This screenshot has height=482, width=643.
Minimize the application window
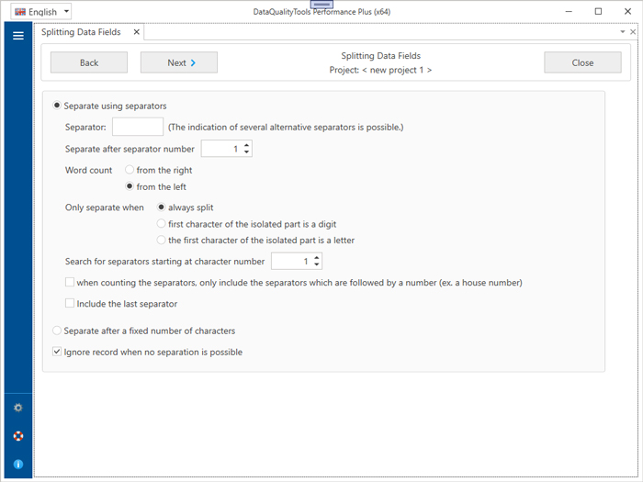click(x=569, y=11)
